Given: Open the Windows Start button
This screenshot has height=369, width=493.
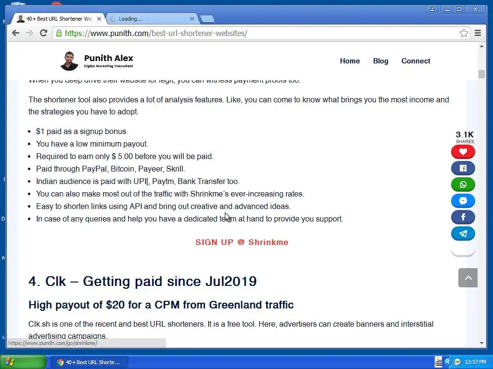Looking at the screenshot, I should [x=23, y=362].
